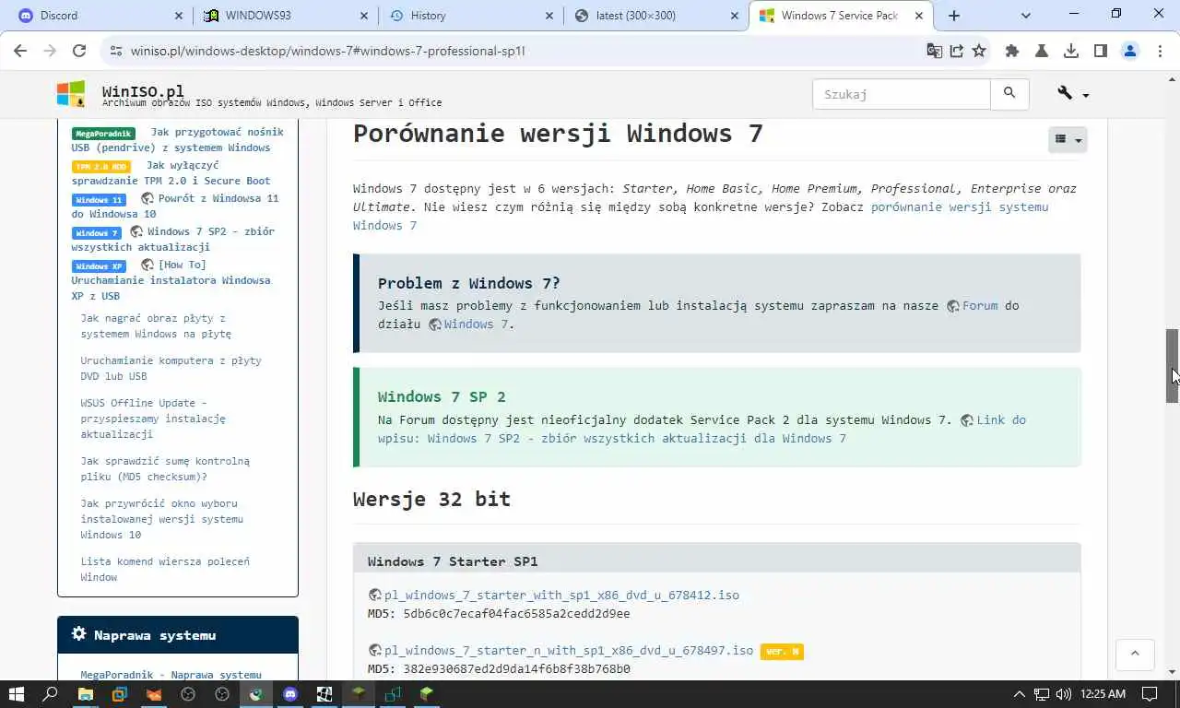Open the Extensions puzzle icon
This screenshot has width=1180, height=708.
click(1012, 51)
